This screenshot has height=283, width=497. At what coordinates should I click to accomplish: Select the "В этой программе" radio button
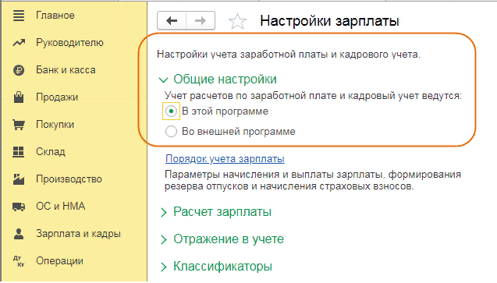[x=171, y=111]
